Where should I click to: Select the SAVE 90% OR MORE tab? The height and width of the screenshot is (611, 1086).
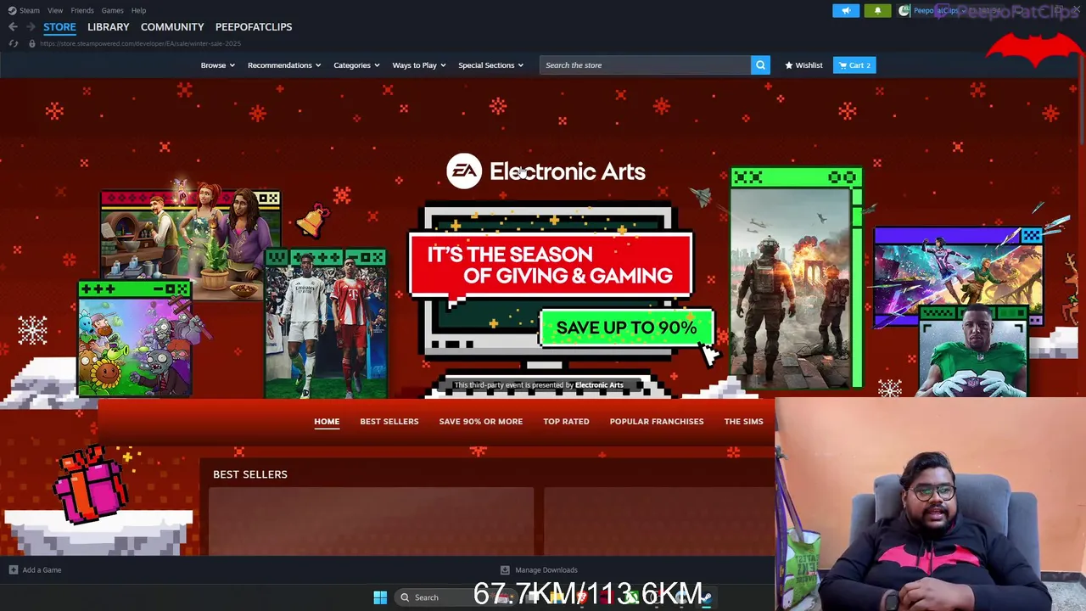[x=481, y=422]
